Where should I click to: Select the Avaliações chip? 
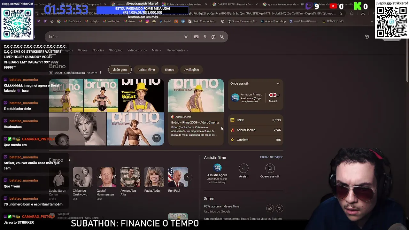click(x=191, y=70)
